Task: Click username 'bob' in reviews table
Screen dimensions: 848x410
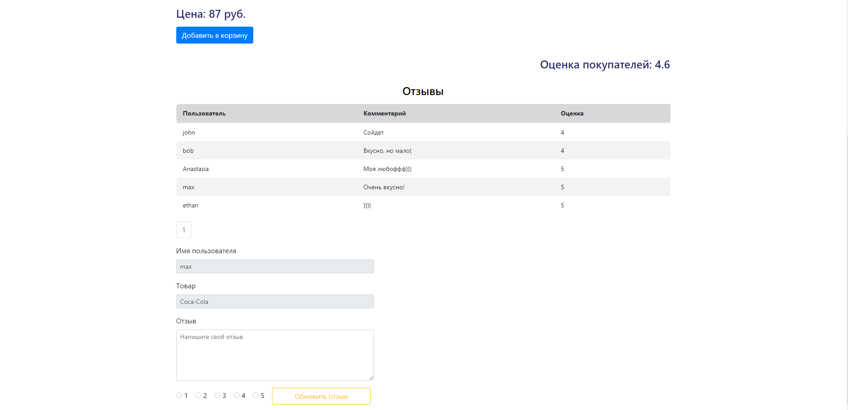Action: (188, 151)
